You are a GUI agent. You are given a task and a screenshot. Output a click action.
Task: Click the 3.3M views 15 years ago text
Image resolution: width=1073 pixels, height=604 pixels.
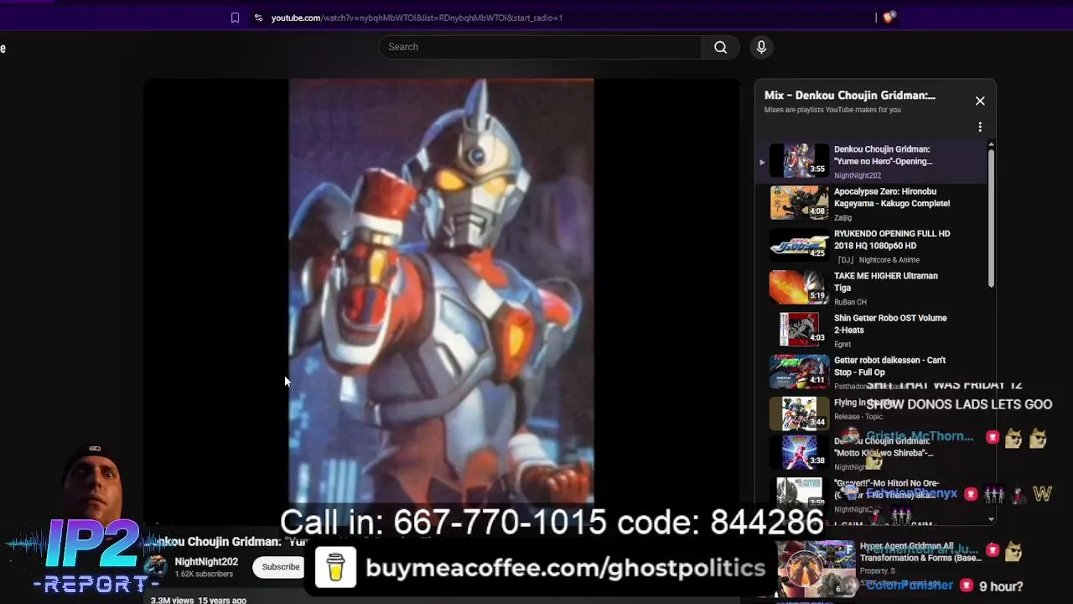(199, 600)
